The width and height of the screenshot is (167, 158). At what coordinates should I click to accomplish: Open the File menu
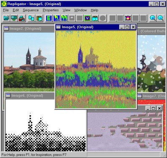[x=6, y=10]
